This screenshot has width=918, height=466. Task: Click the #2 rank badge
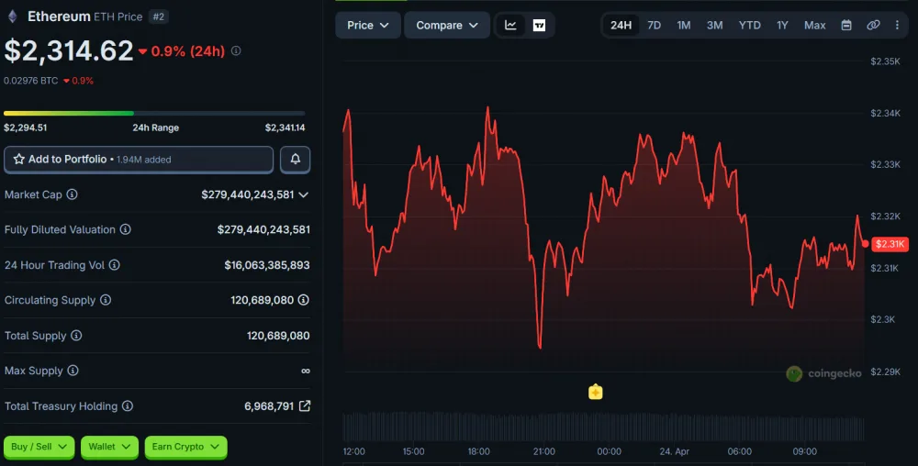click(x=158, y=17)
